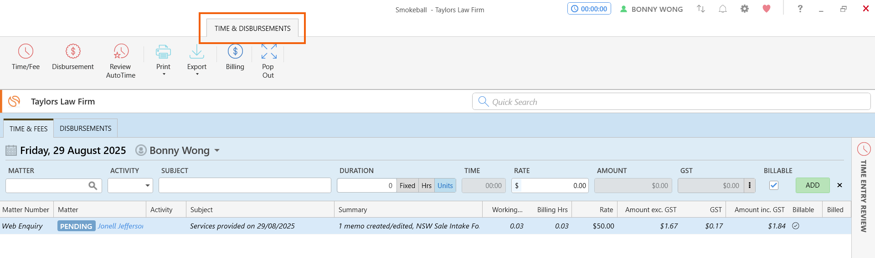Viewport: 875px width, 258px height.
Task: Sort by Matter column header
Action: (x=100, y=209)
